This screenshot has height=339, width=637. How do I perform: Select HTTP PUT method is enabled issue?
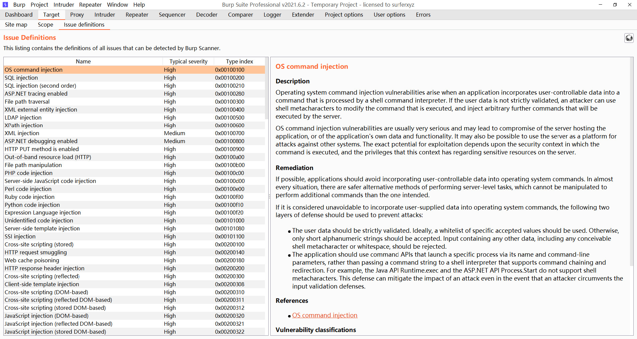pos(134,149)
